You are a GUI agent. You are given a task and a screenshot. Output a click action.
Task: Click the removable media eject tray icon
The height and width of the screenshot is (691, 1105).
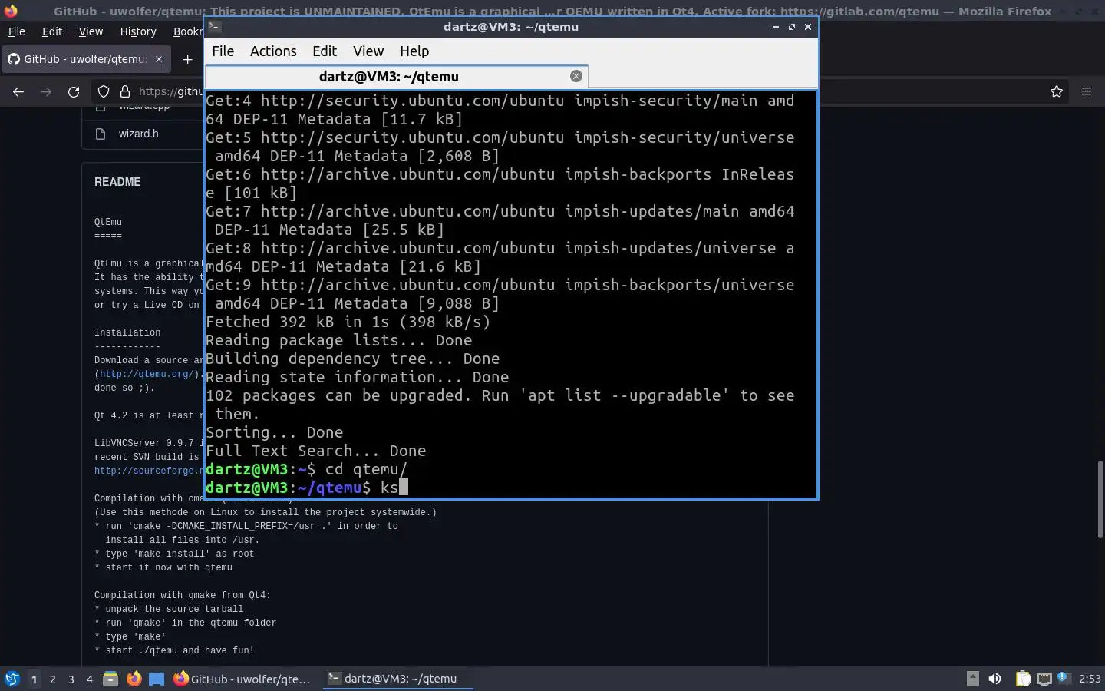tap(972, 679)
